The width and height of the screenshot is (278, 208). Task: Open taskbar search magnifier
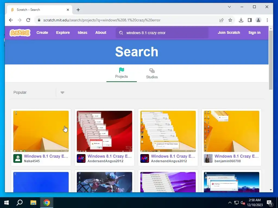20,203
